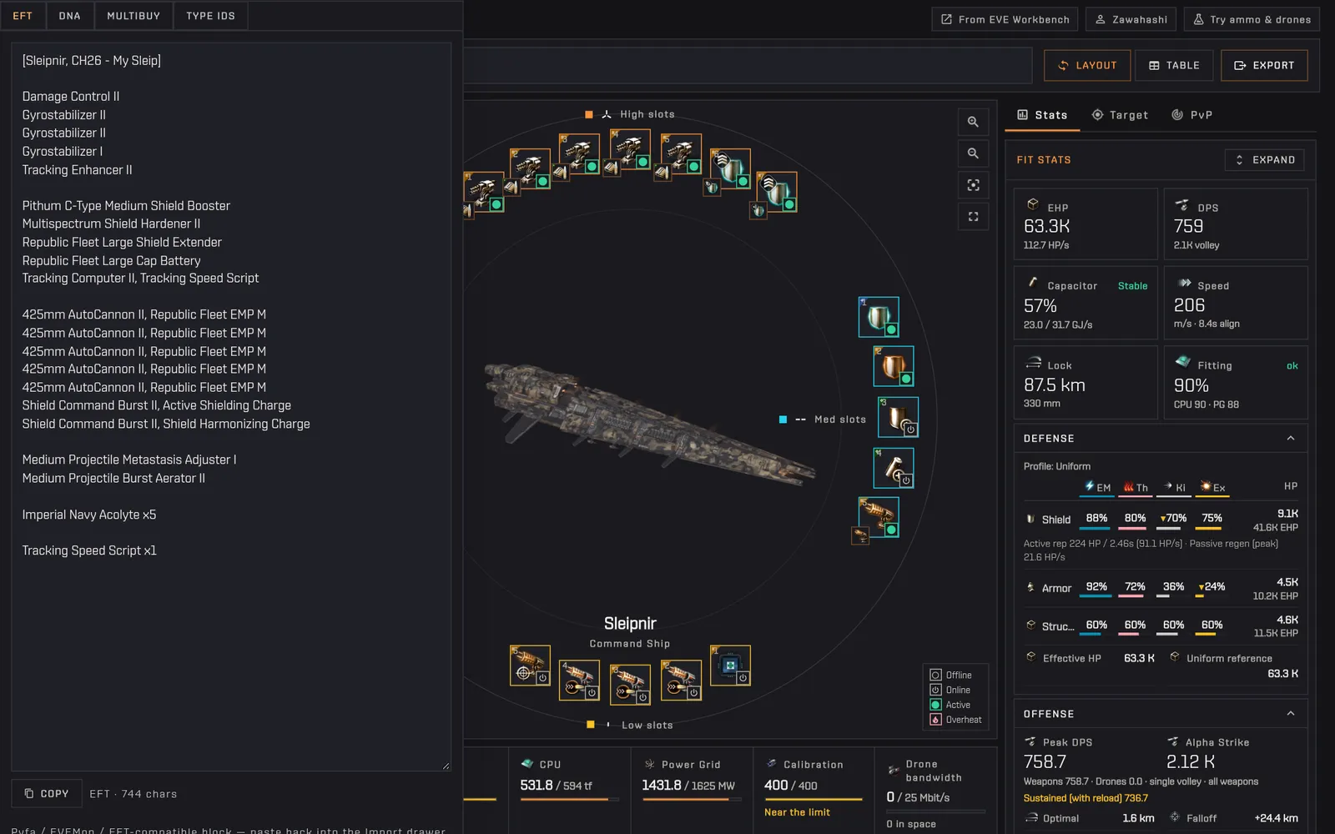1335x834 pixels.
Task: Click Try ammo & drones button
Action: (1252, 19)
